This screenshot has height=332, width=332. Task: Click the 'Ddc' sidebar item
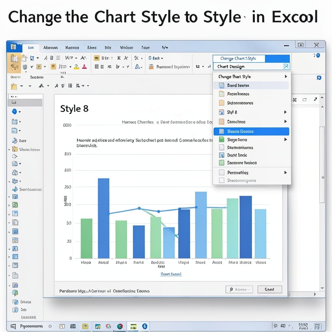19,310
